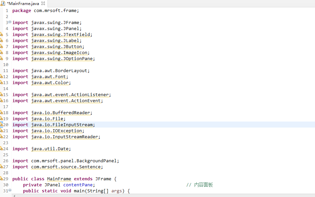The width and height of the screenshot is (315, 197).
Task: Click 'java.io.IOException' import text
Action: tap(57, 131)
